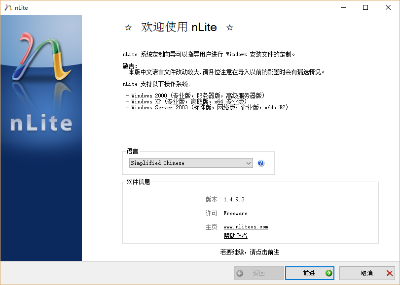Follow the 赞助作者 donate link
This screenshot has width=400, height=285.
(x=235, y=236)
